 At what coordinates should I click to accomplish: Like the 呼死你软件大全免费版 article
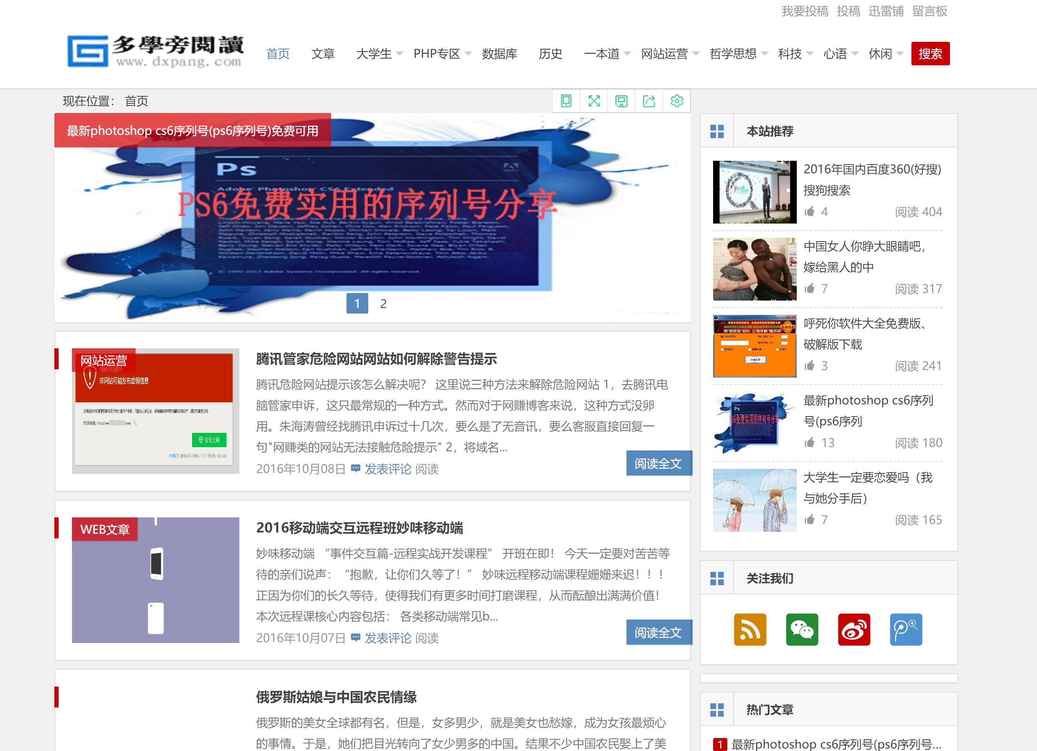810,365
